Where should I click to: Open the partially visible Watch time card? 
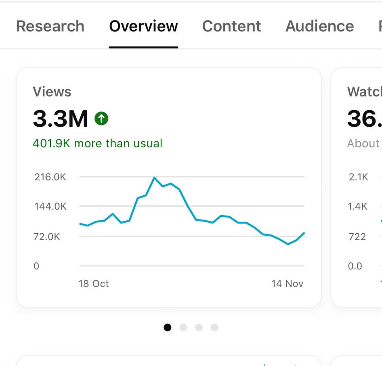point(357,188)
